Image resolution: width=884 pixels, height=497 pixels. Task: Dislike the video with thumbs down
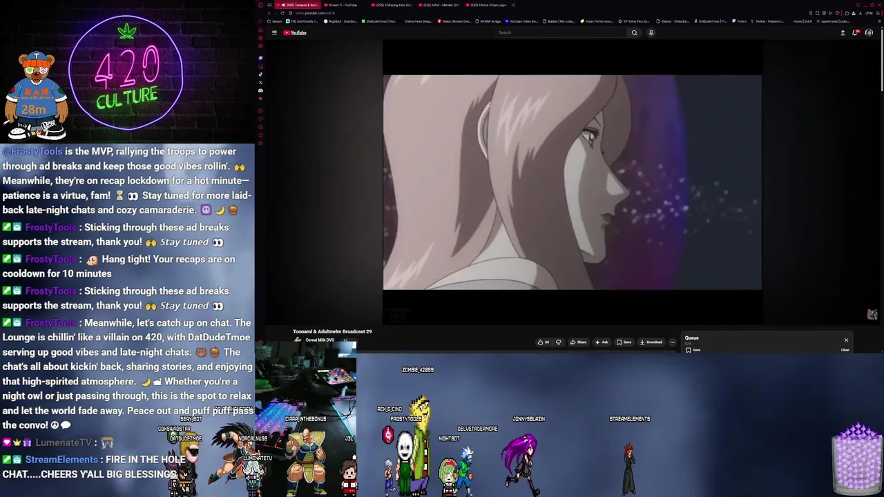click(559, 342)
